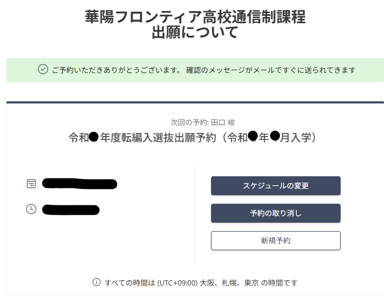Image resolution: width=384 pixels, height=304 pixels.
Task: Click the redacted date next to the calendar
Action: [x=79, y=184]
